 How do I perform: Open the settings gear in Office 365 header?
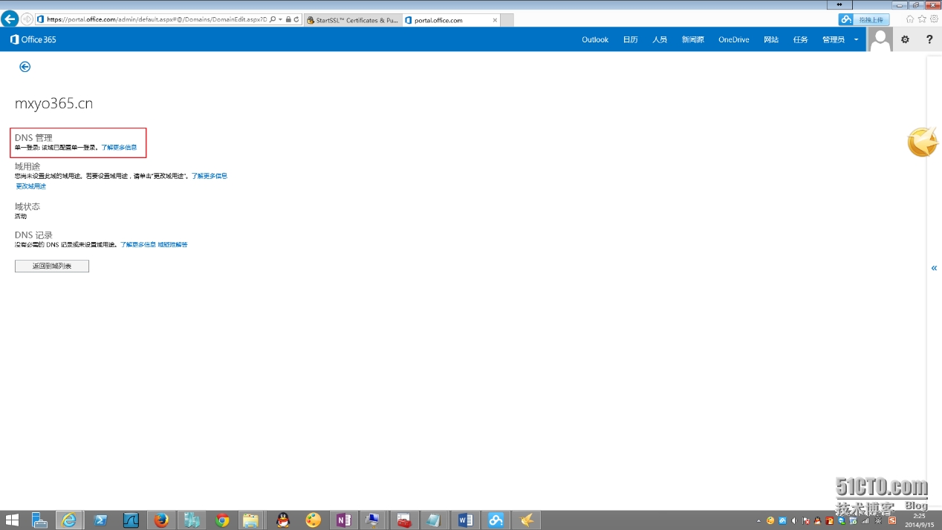point(905,39)
